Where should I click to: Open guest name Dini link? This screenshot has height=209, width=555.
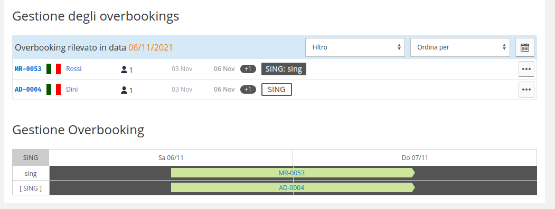coord(72,89)
